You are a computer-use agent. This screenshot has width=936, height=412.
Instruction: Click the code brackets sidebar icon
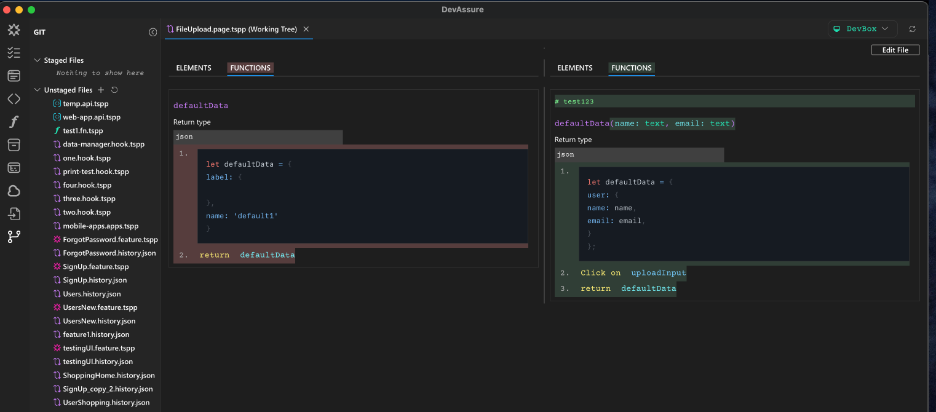(x=14, y=99)
